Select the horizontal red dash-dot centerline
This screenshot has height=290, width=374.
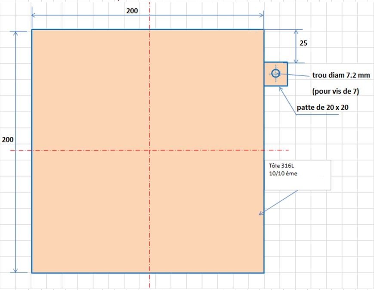point(86,151)
